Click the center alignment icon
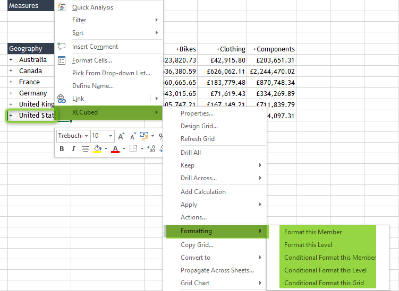Viewport: 399px width, 291px height. [x=85, y=149]
